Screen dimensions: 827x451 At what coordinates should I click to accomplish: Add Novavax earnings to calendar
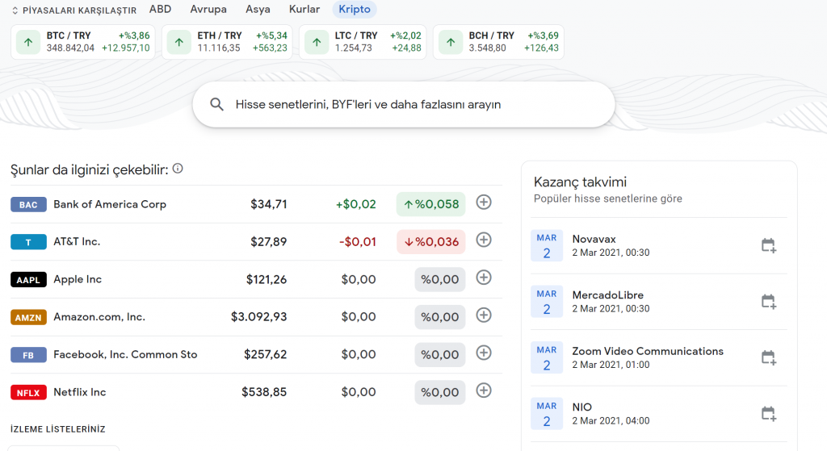click(768, 245)
